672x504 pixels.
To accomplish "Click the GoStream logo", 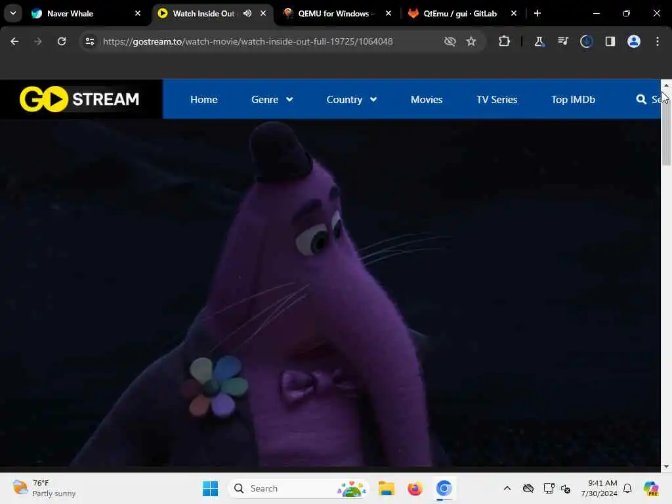I will coord(79,99).
